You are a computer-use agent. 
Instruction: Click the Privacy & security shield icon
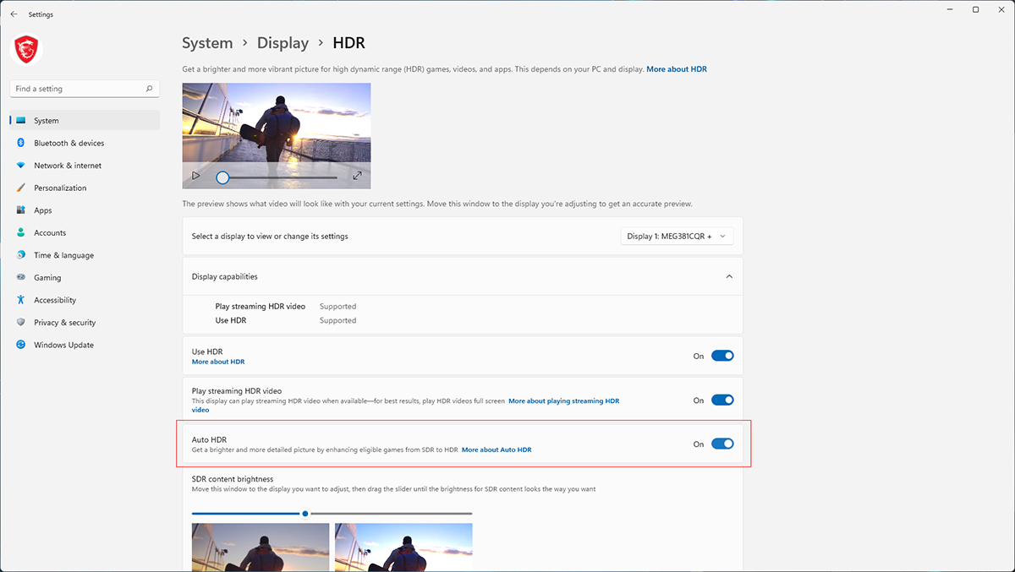(x=21, y=323)
